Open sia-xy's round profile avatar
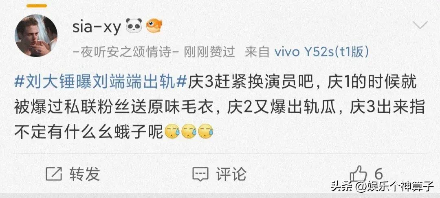 [x=36, y=35]
